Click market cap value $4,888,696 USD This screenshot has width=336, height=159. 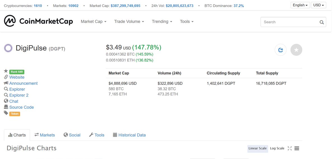click(123, 83)
